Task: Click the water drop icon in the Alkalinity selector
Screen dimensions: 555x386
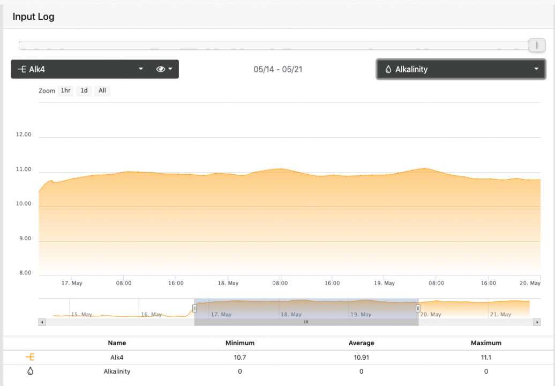Action: 388,69
